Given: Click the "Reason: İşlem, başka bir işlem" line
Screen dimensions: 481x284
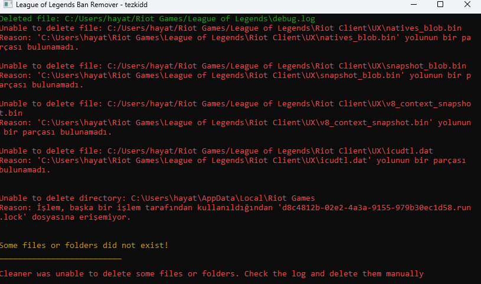Looking at the screenshot, I should (x=235, y=208).
